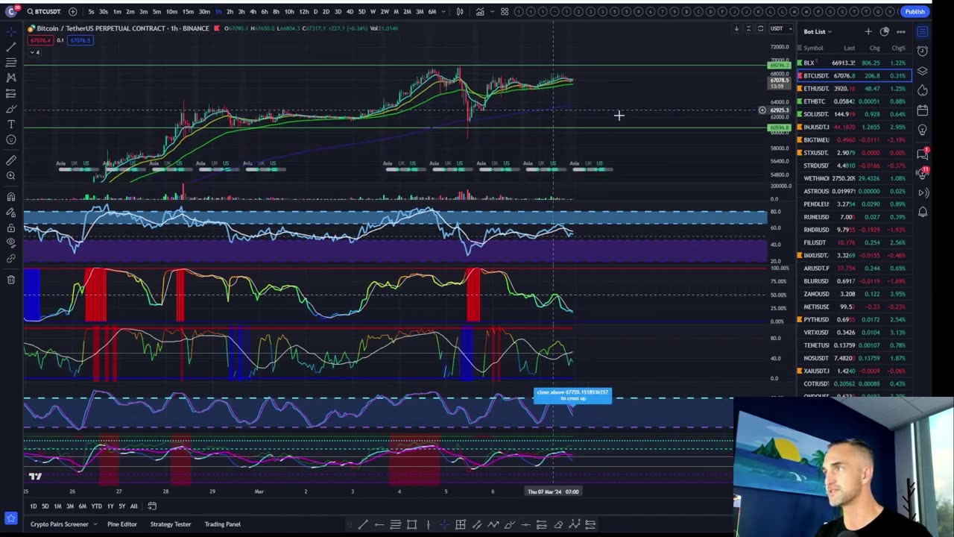Open the Bot List watchlist dropdown
The height and width of the screenshot is (537, 954).
pyautogui.click(x=818, y=31)
